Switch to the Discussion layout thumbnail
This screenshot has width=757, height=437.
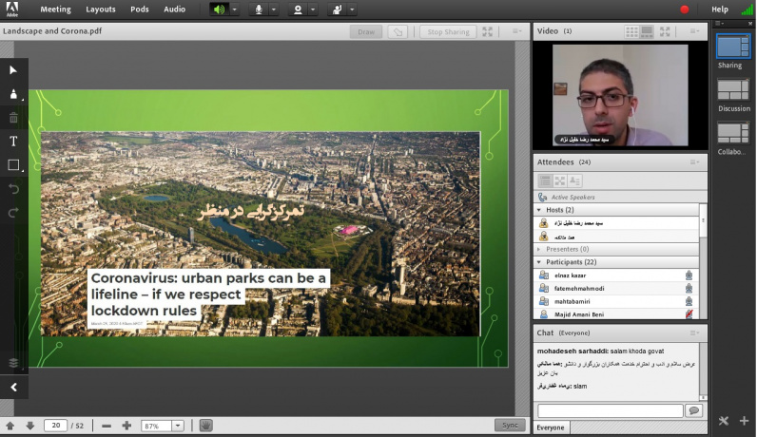(x=733, y=89)
